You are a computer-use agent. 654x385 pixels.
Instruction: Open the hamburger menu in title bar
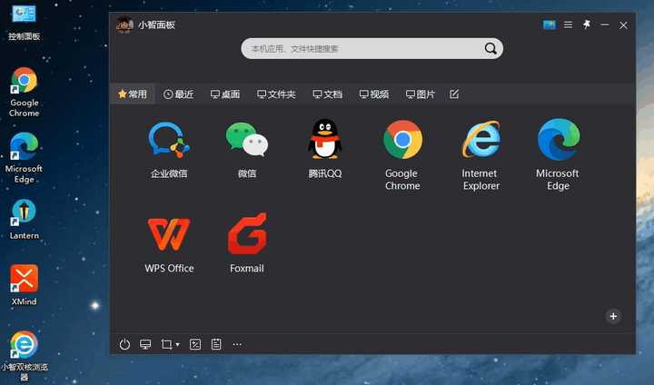(568, 25)
